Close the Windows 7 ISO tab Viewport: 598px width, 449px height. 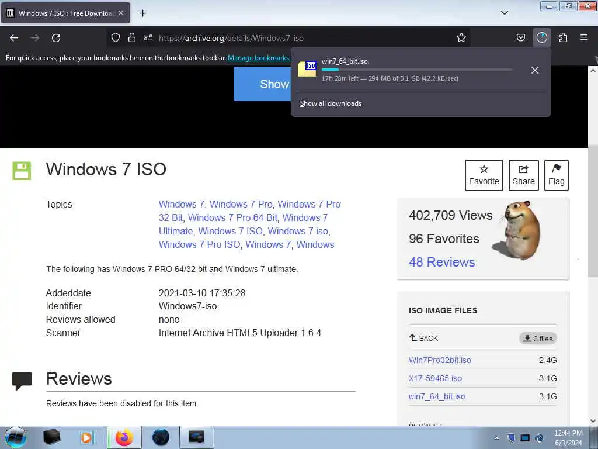click(x=121, y=13)
